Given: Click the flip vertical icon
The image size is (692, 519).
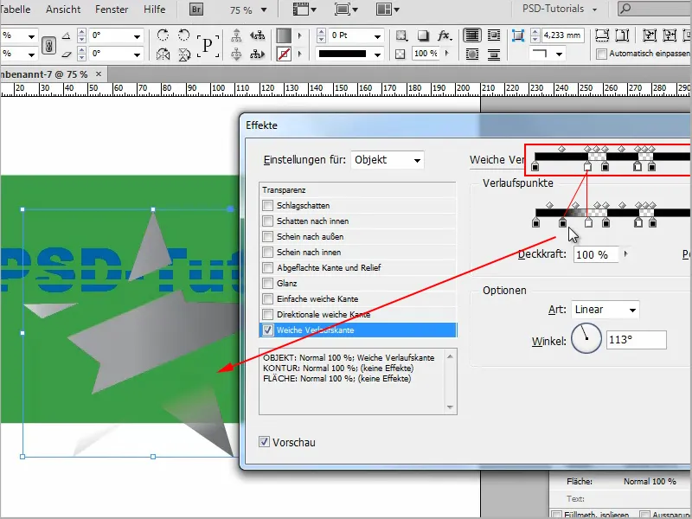Looking at the screenshot, I should pyautogui.click(x=184, y=54).
